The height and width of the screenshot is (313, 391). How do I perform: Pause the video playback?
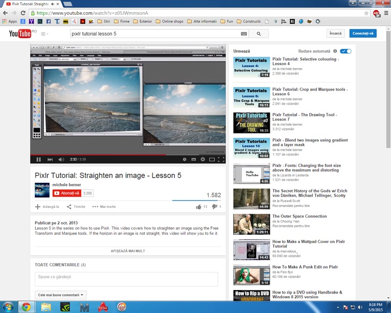point(39,159)
